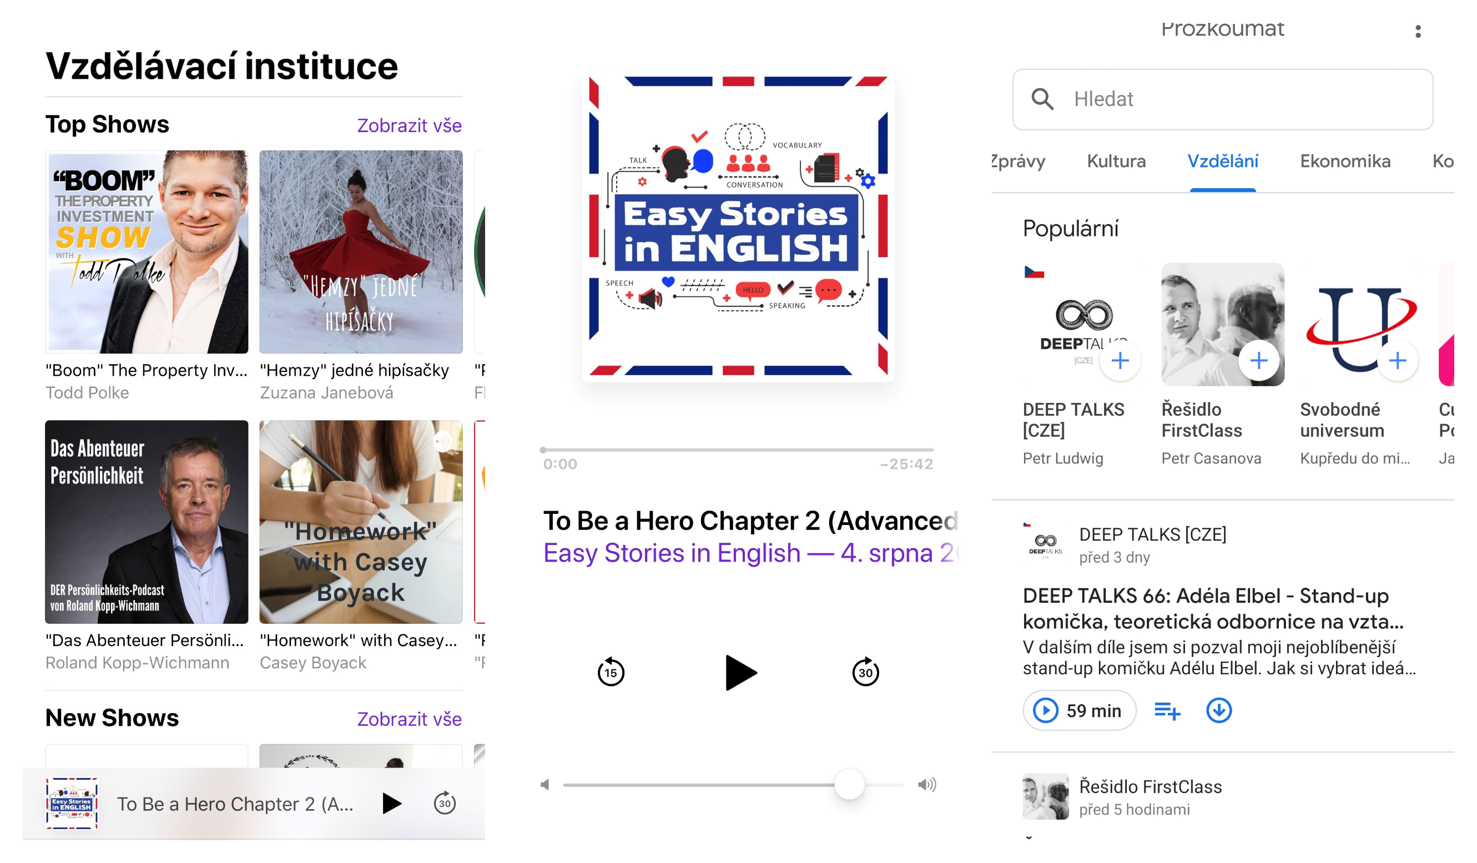Image resolution: width=1477 pixels, height=863 pixels.
Task: Click To Be a Hero Chapter 2 title
Action: click(x=750, y=520)
